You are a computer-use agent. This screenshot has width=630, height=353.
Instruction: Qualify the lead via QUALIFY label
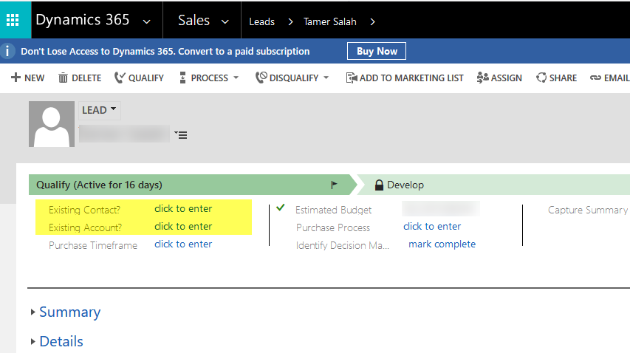pos(145,78)
